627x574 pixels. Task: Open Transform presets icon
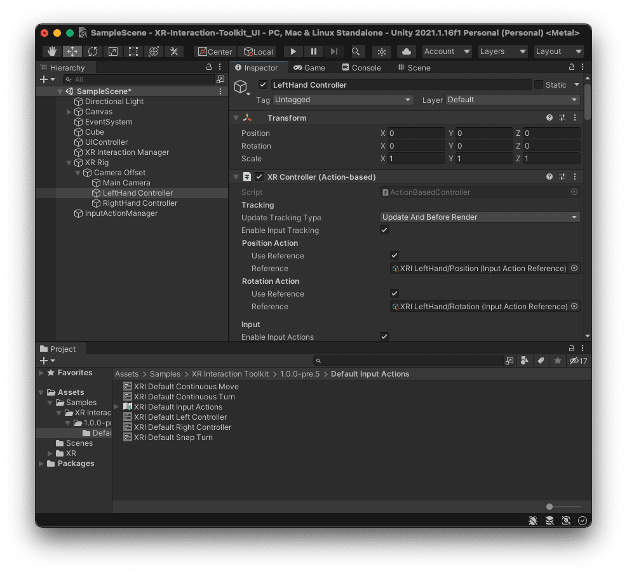click(562, 117)
